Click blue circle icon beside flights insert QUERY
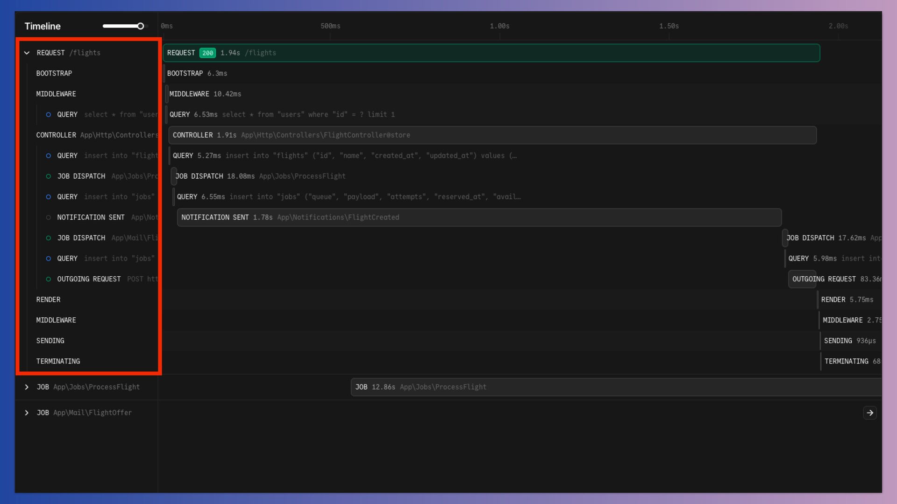This screenshot has height=504, width=897. click(x=48, y=155)
